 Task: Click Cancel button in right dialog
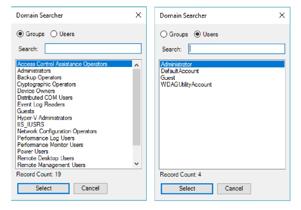[x=234, y=189]
